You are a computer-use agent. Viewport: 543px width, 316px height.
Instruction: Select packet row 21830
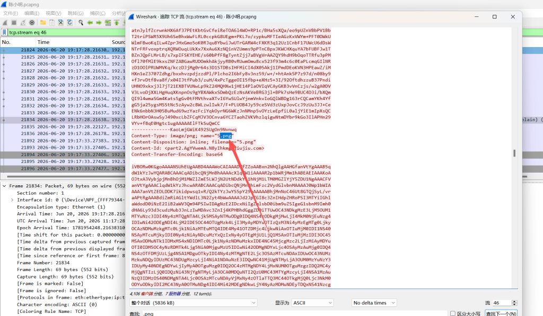[63, 92]
